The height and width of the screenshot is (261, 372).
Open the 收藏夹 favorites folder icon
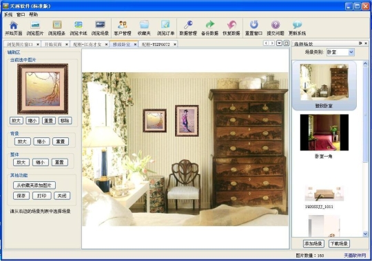[144, 28]
